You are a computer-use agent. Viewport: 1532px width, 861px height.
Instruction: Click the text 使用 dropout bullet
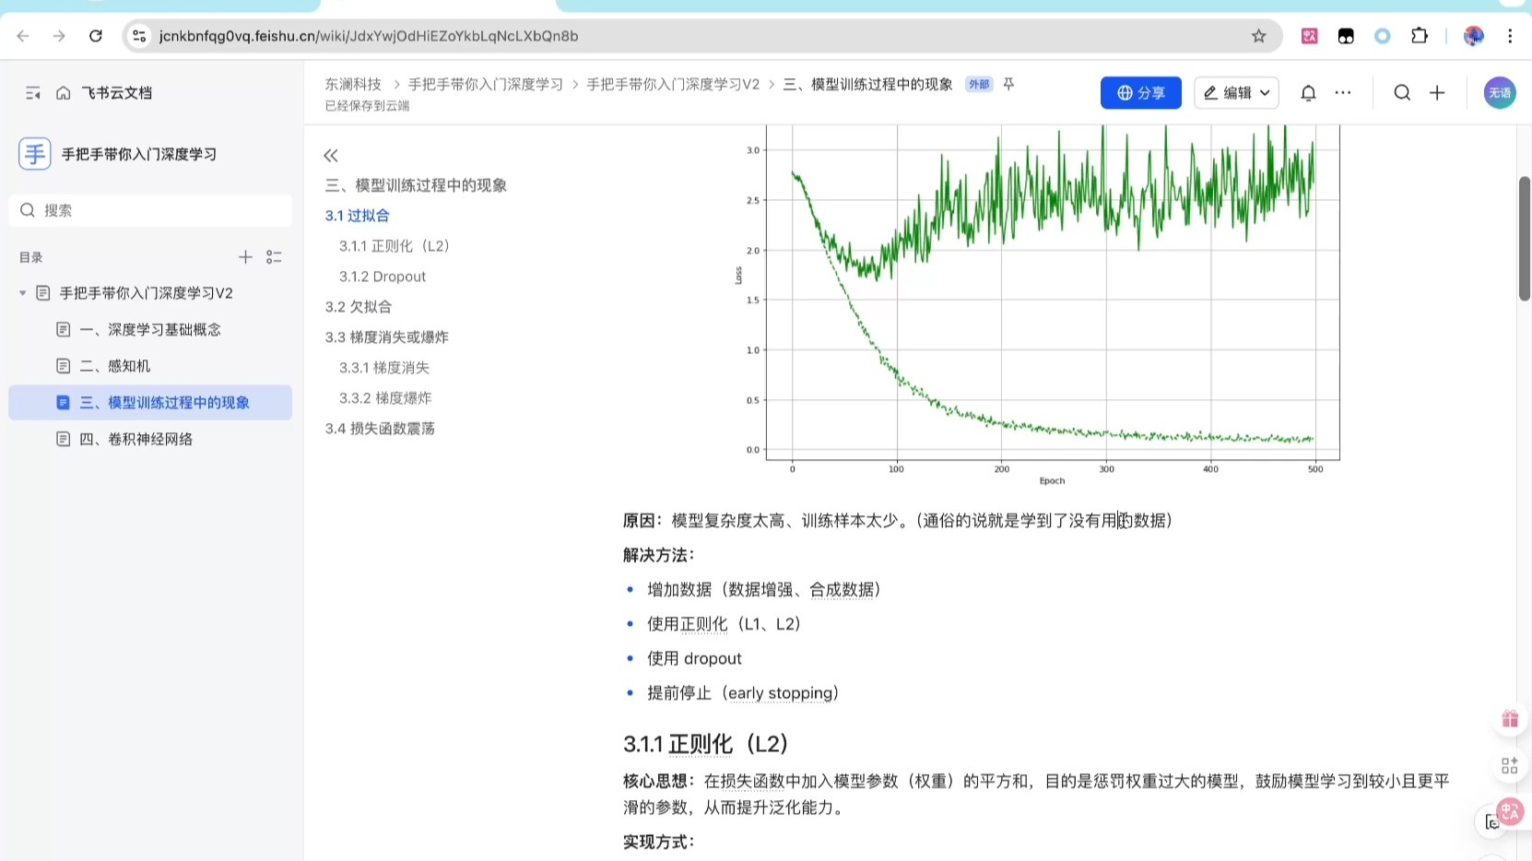(x=694, y=658)
